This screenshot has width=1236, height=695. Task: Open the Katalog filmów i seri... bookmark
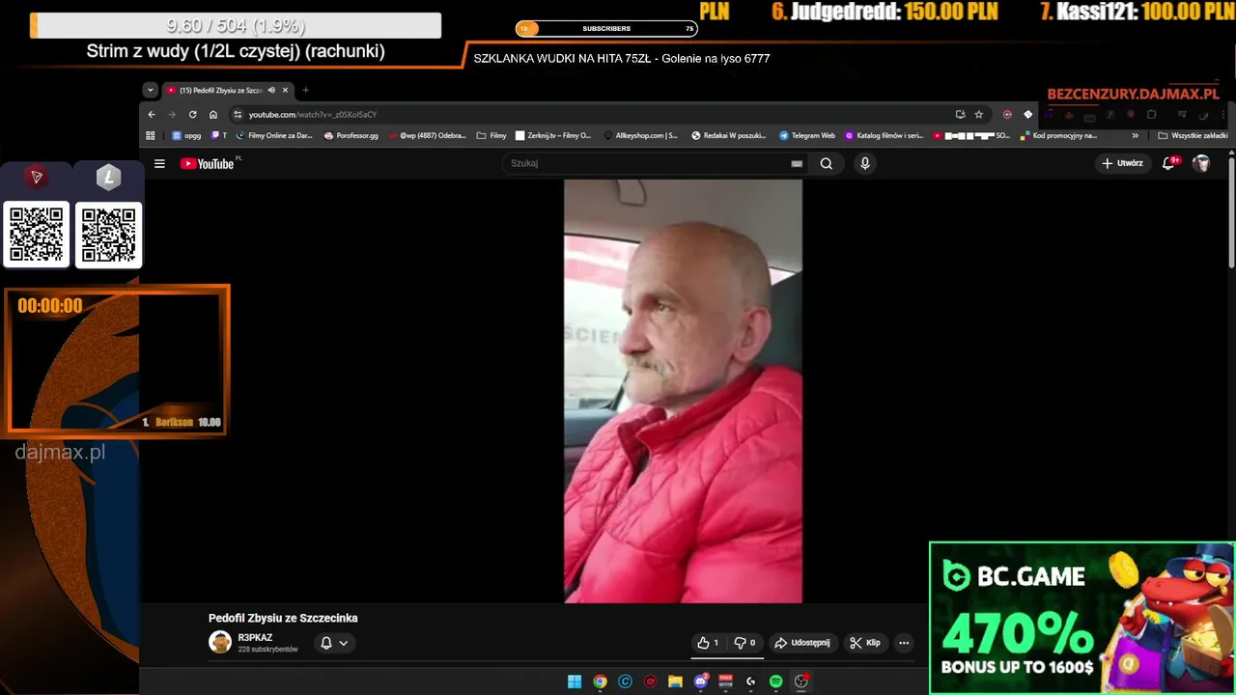(x=885, y=136)
